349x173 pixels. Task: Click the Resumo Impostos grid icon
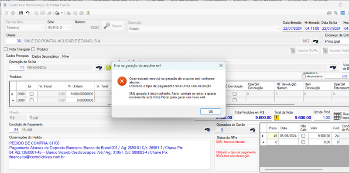tap(338, 116)
